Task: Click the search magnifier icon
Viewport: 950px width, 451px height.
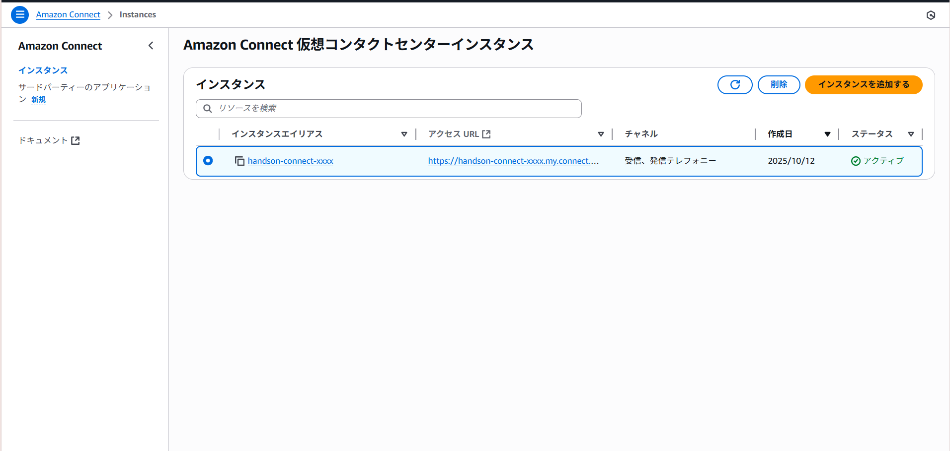Action: [208, 109]
